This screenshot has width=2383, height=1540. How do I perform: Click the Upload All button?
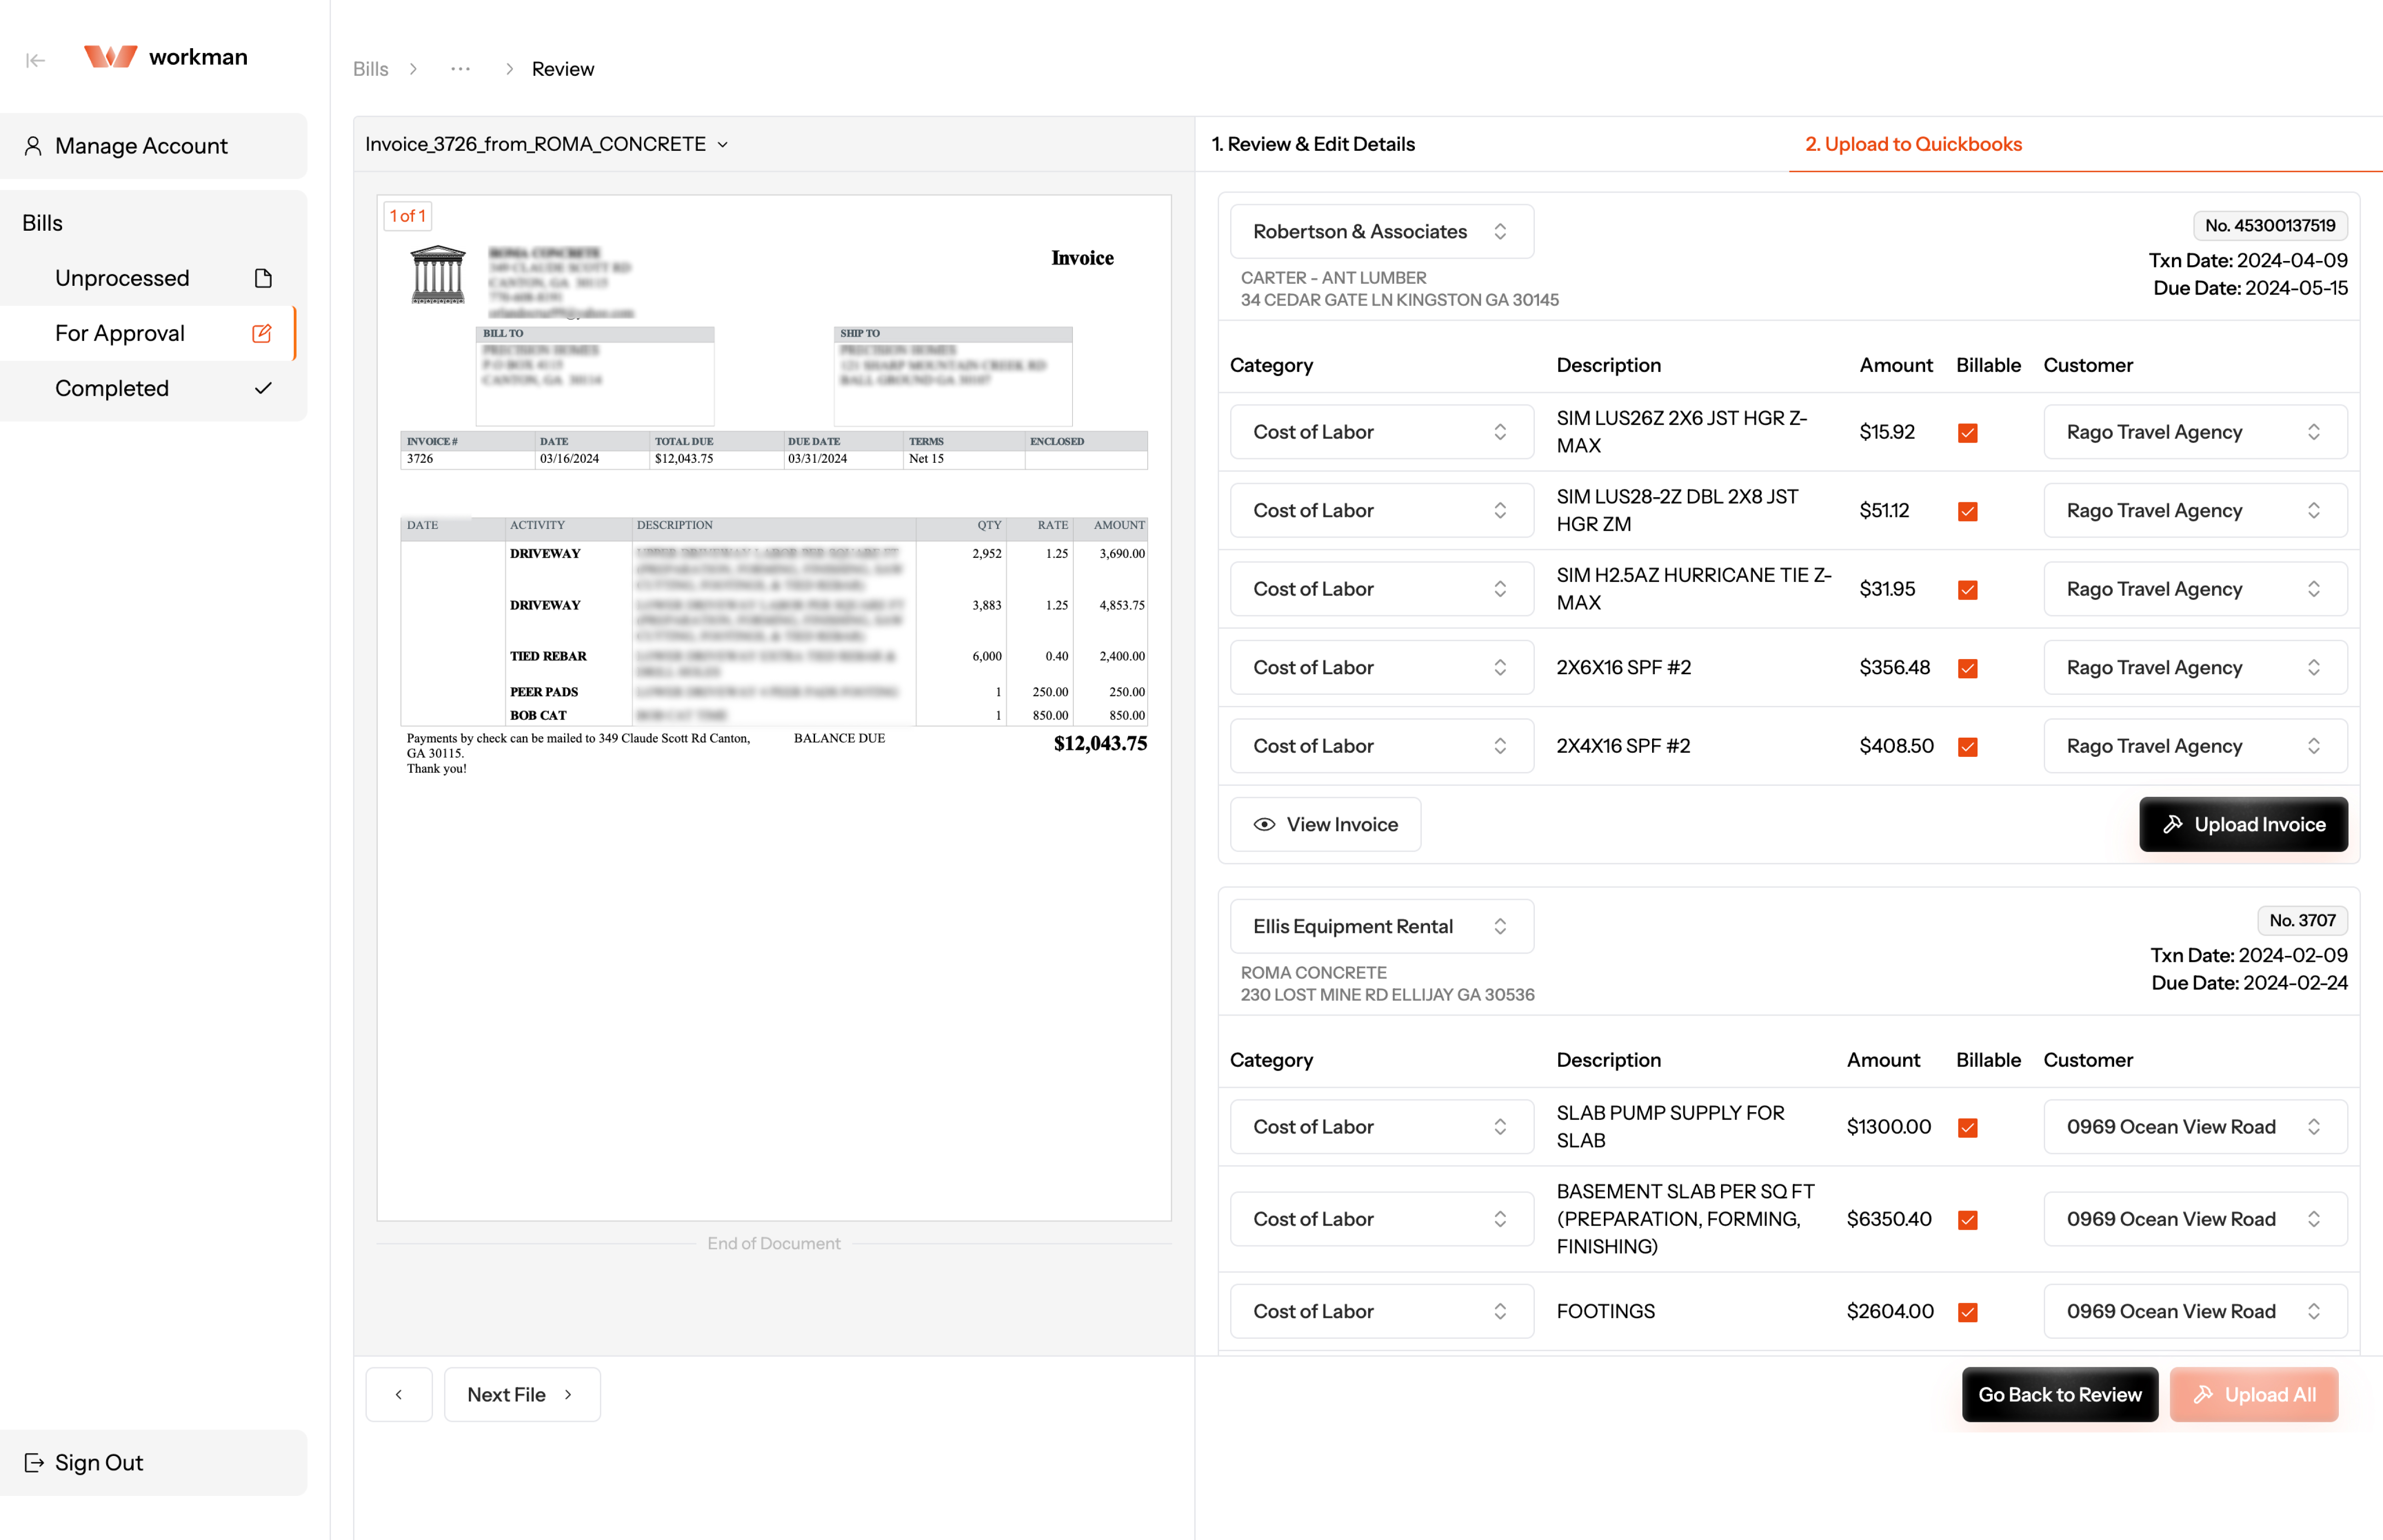[2253, 1394]
